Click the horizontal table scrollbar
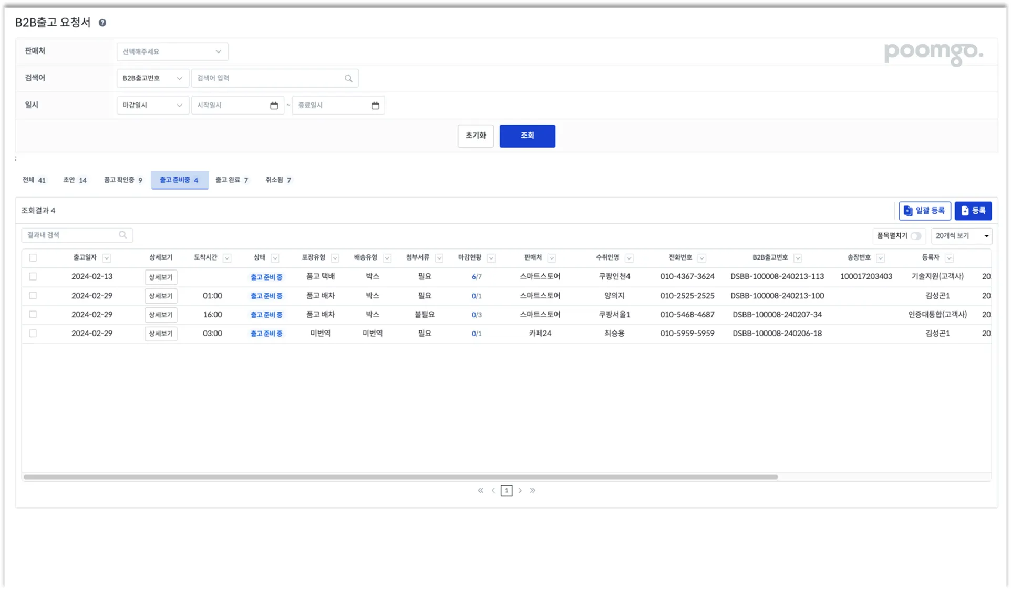Viewport: 1011px width, 591px height. (x=400, y=477)
